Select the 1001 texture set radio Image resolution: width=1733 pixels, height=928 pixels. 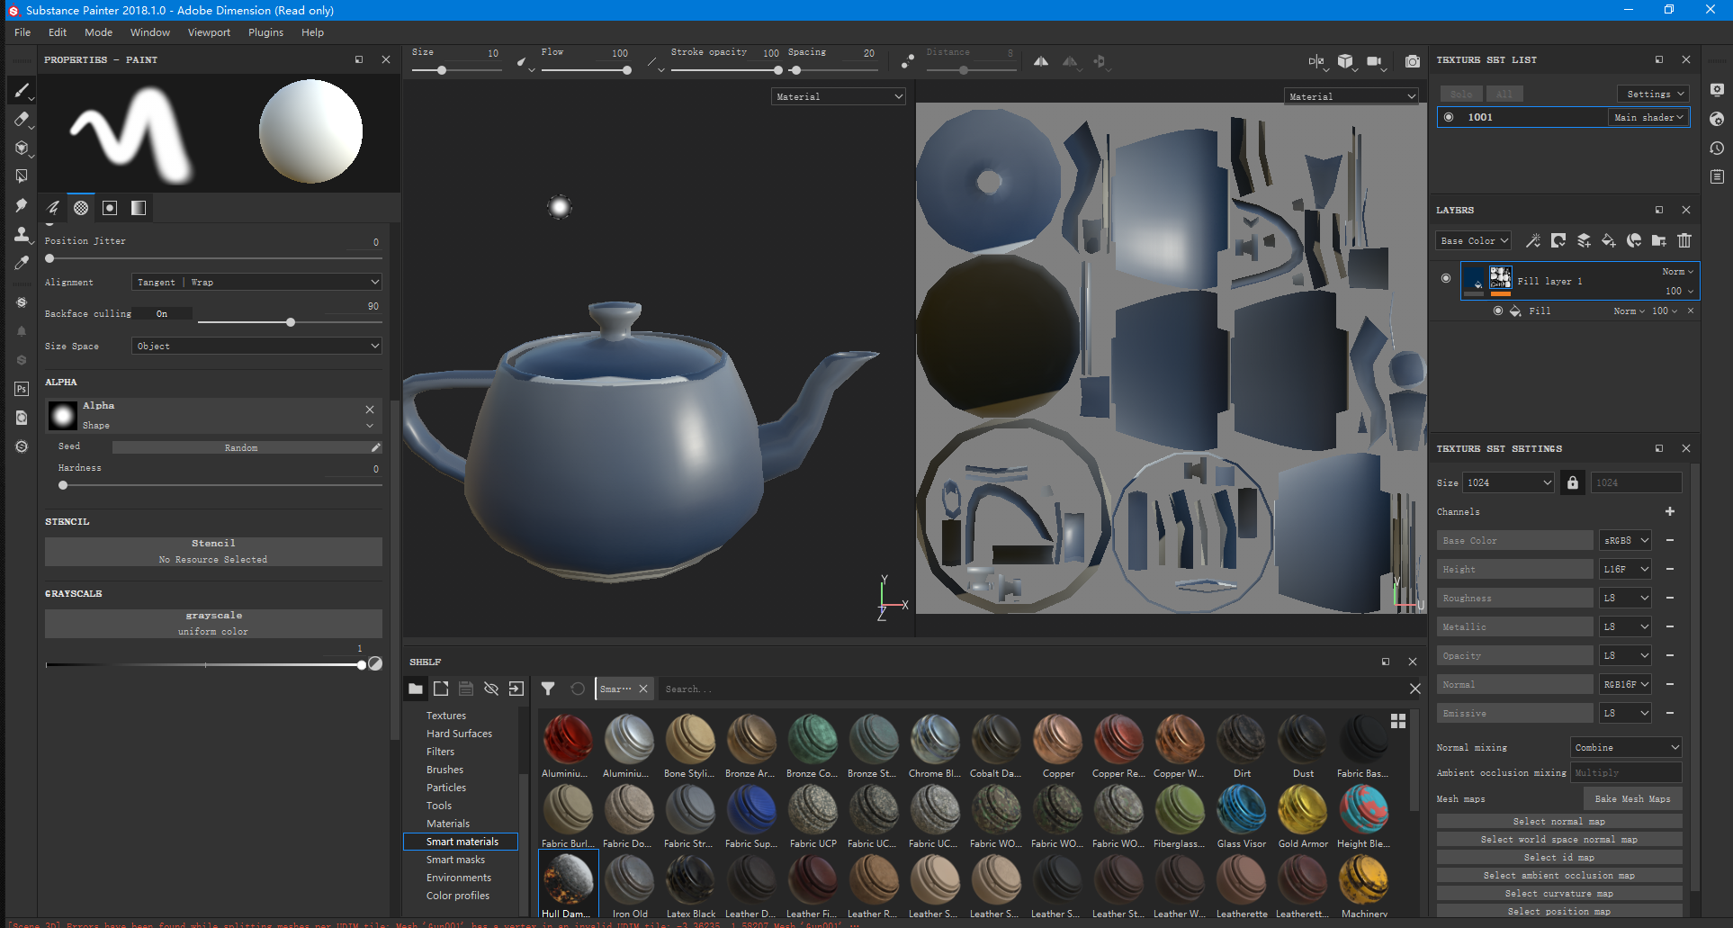point(1449,117)
